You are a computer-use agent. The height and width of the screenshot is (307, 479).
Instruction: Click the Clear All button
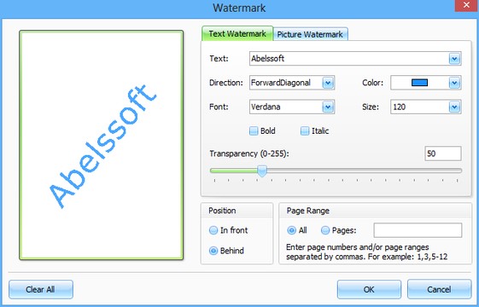coord(41,289)
